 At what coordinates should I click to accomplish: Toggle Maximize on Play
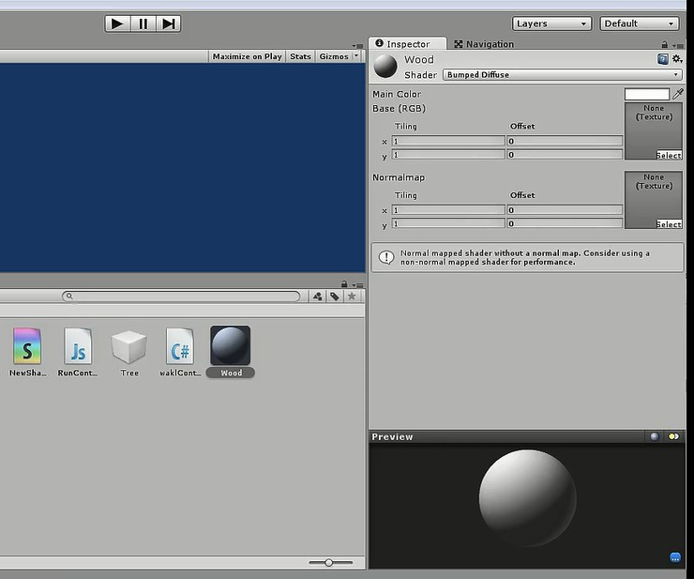pos(247,56)
